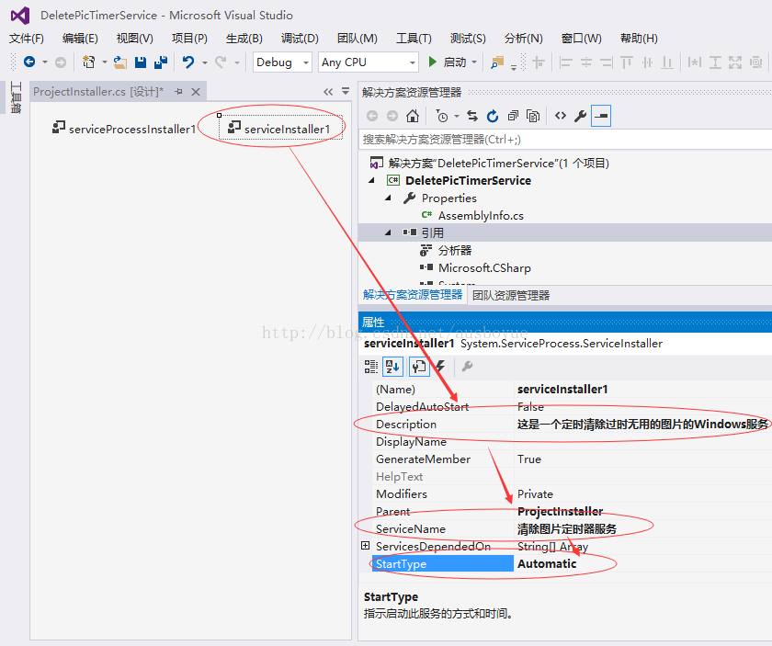Click the sync with active document icon

[x=472, y=116]
